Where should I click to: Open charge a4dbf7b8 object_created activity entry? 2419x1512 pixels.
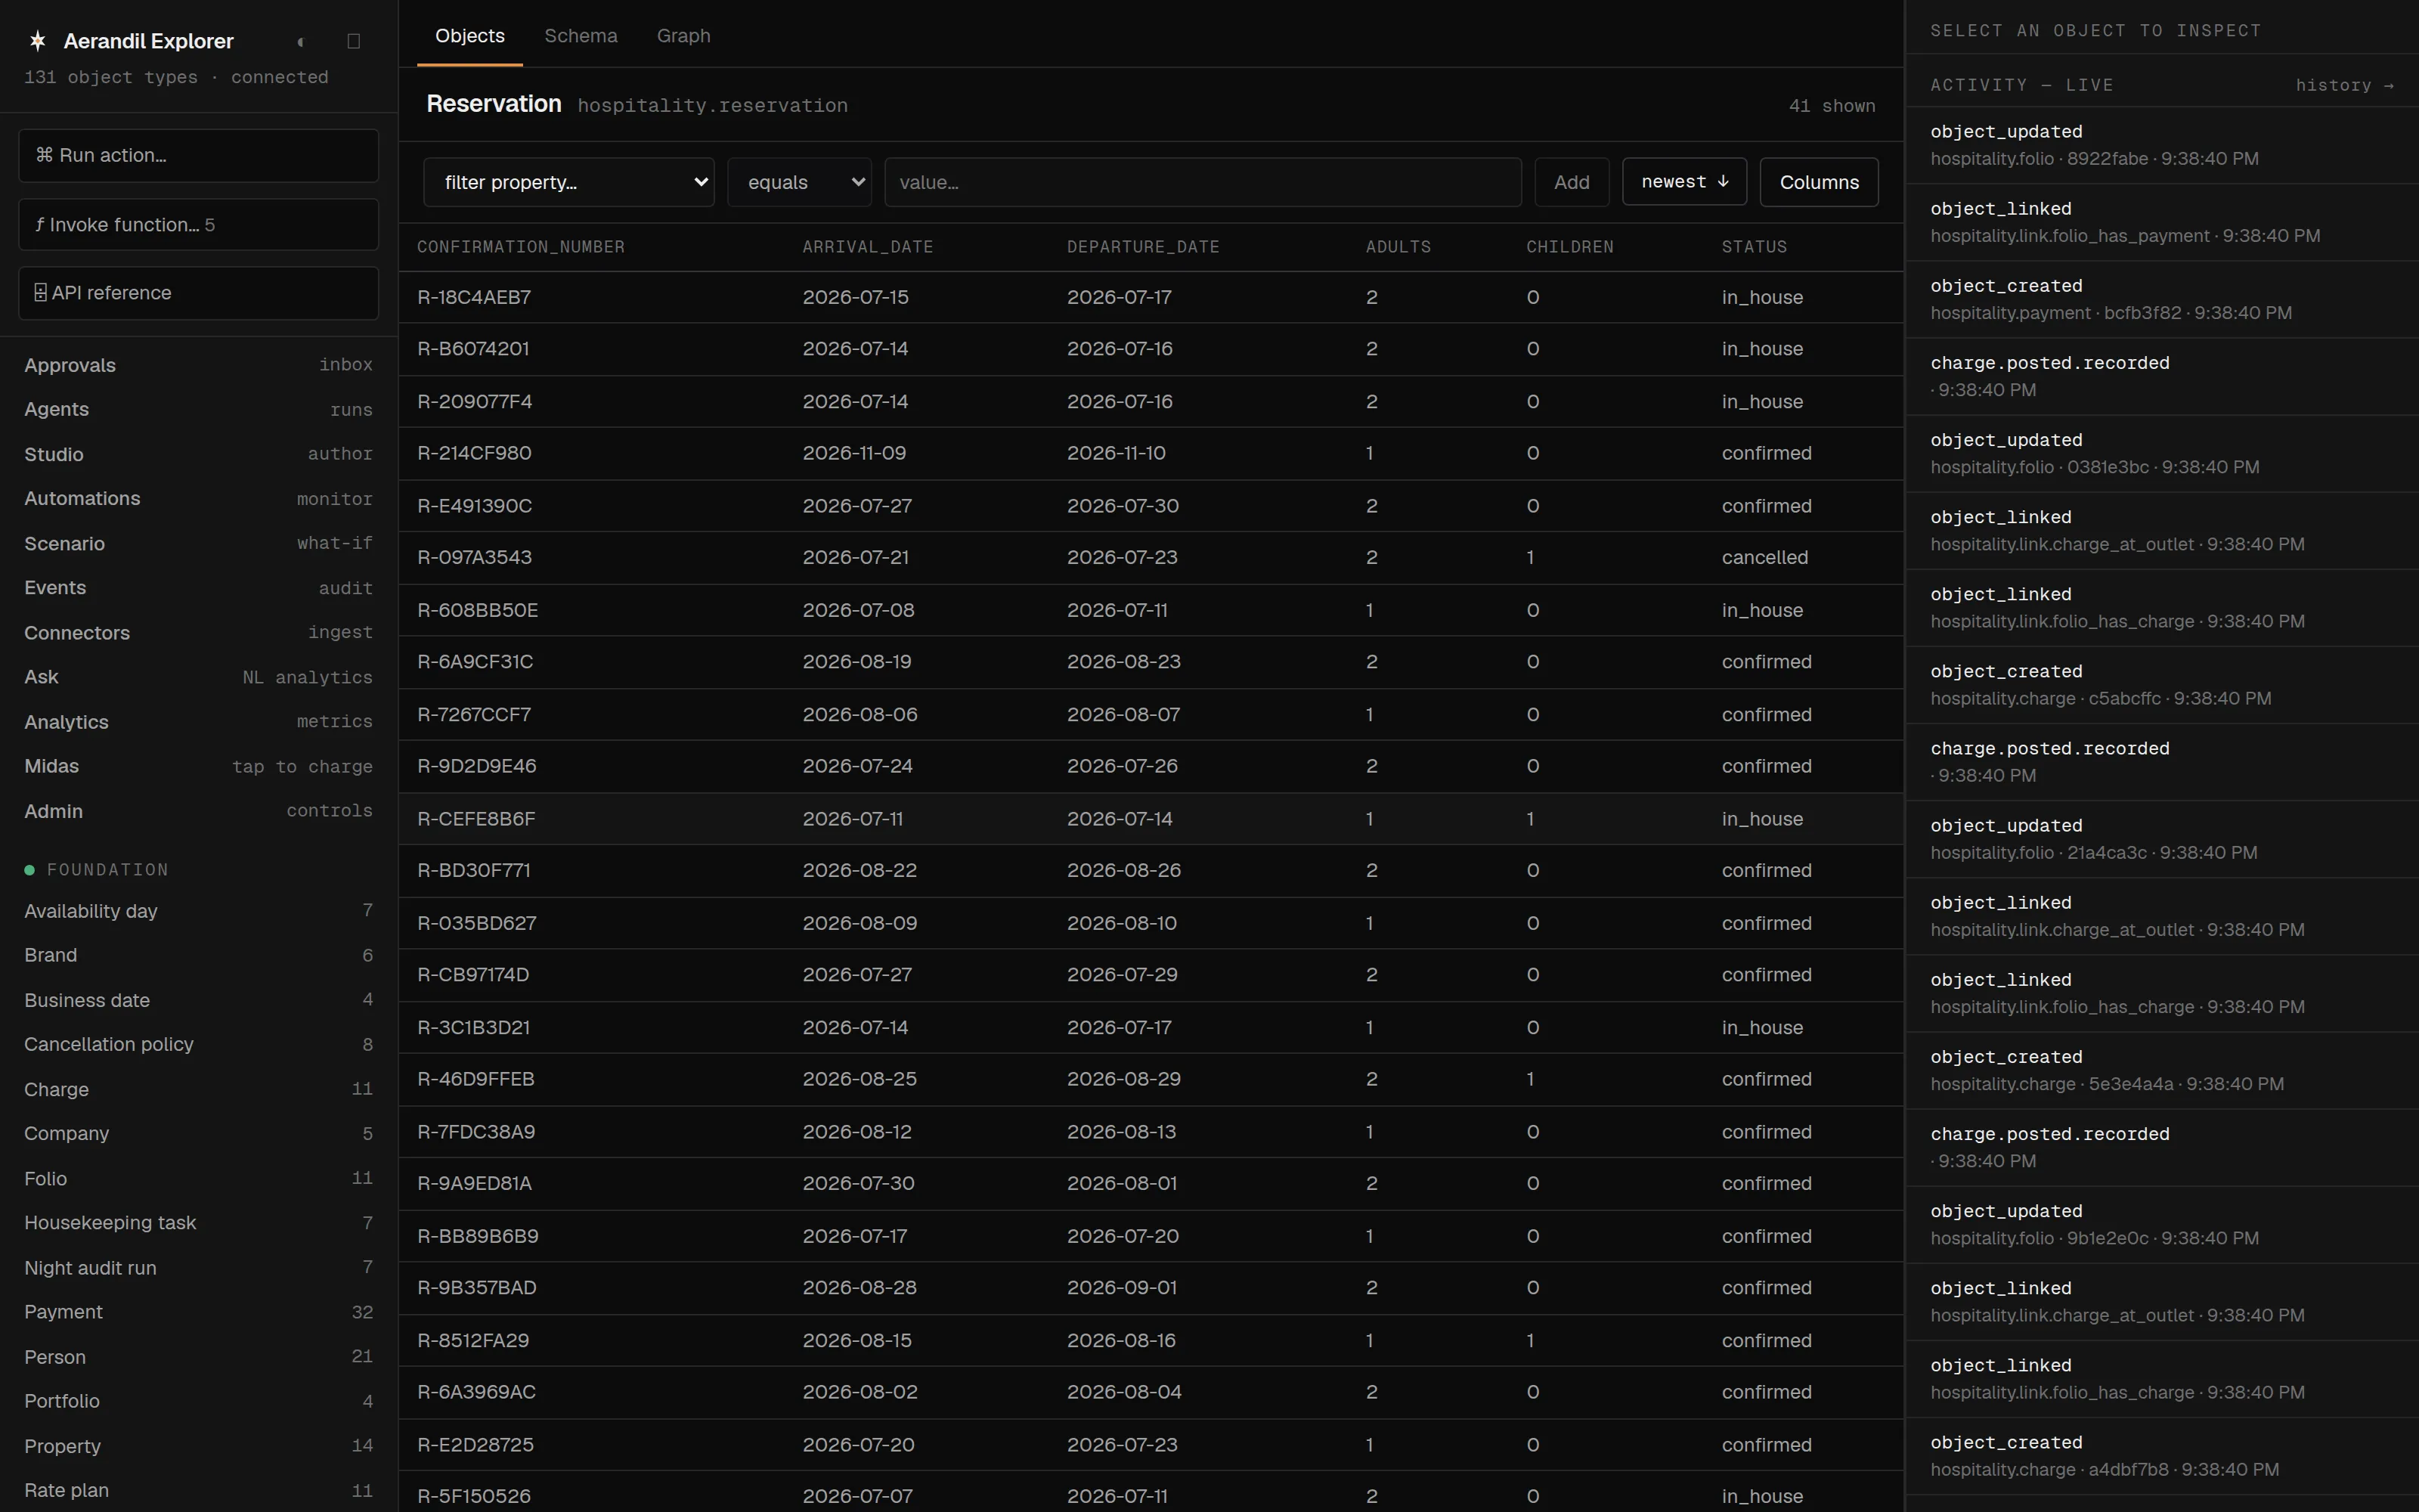point(2161,1456)
